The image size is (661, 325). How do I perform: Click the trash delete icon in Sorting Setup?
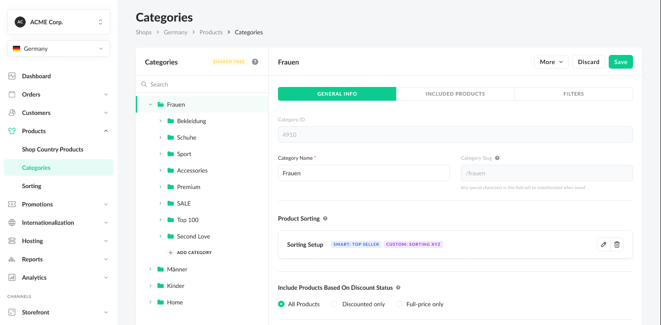coord(617,244)
